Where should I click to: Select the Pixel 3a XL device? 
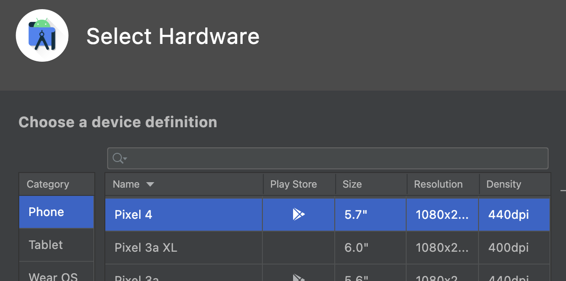[x=183, y=248]
